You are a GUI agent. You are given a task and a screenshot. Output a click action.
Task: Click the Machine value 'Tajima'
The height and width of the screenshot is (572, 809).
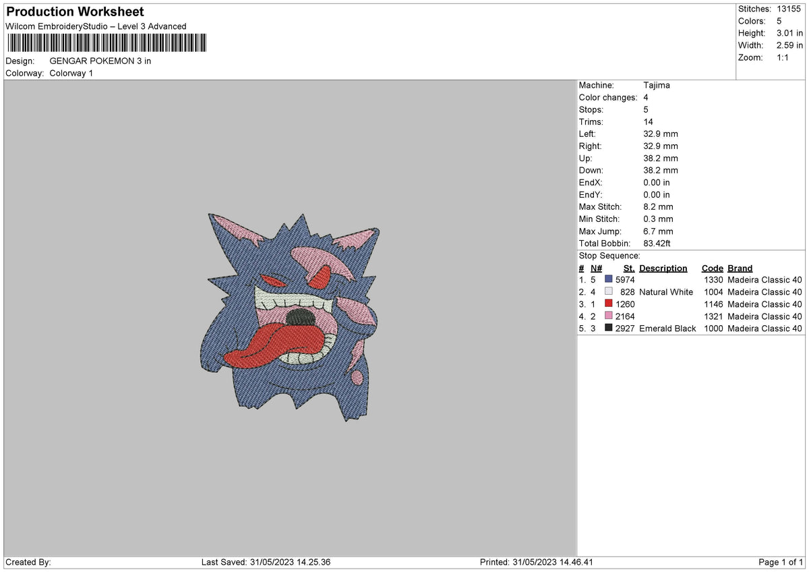657,85
